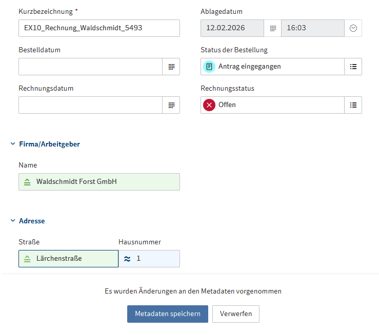Open Rechnungsstatus list dropdown
The image size is (379, 335).
tap(353, 105)
